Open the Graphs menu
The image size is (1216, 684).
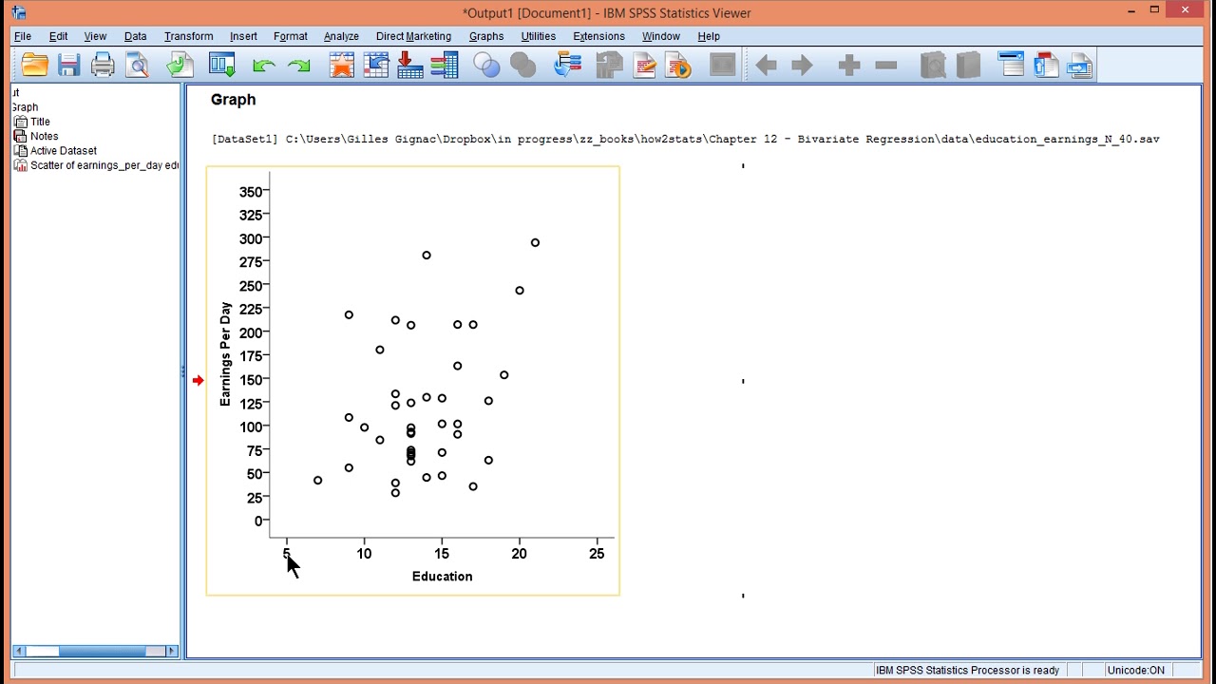(485, 36)
